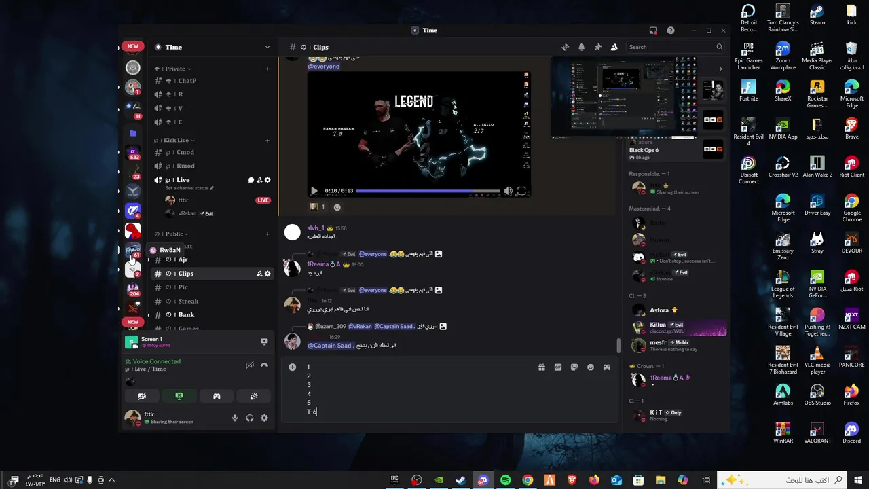Screen dimensions: 869x489
Task: Add a channel to the Public category
Action: click(267, 234)
